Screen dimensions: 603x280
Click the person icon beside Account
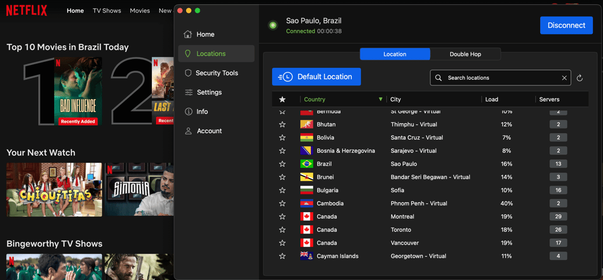pos(188,131)
